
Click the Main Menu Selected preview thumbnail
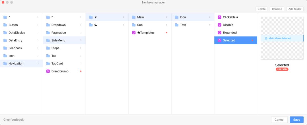(282, 38)
